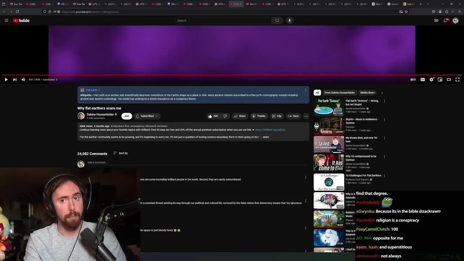
Task: Skip to the next video
Action: [14, 80]
